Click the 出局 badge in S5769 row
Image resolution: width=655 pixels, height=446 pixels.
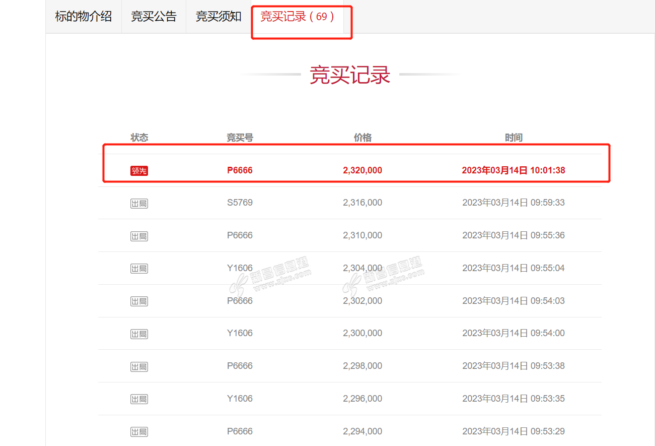click(139, 204)
